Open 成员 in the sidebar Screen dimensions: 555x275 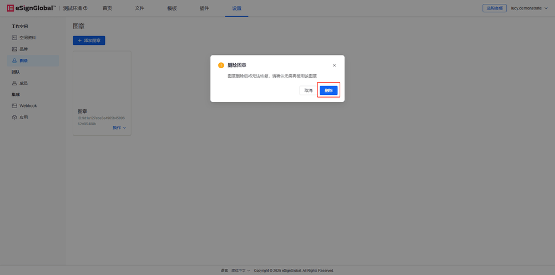click(23, 83)
